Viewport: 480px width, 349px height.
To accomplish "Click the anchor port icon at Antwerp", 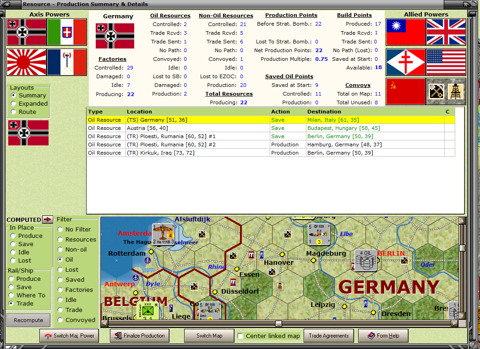I will coord(136,278).
